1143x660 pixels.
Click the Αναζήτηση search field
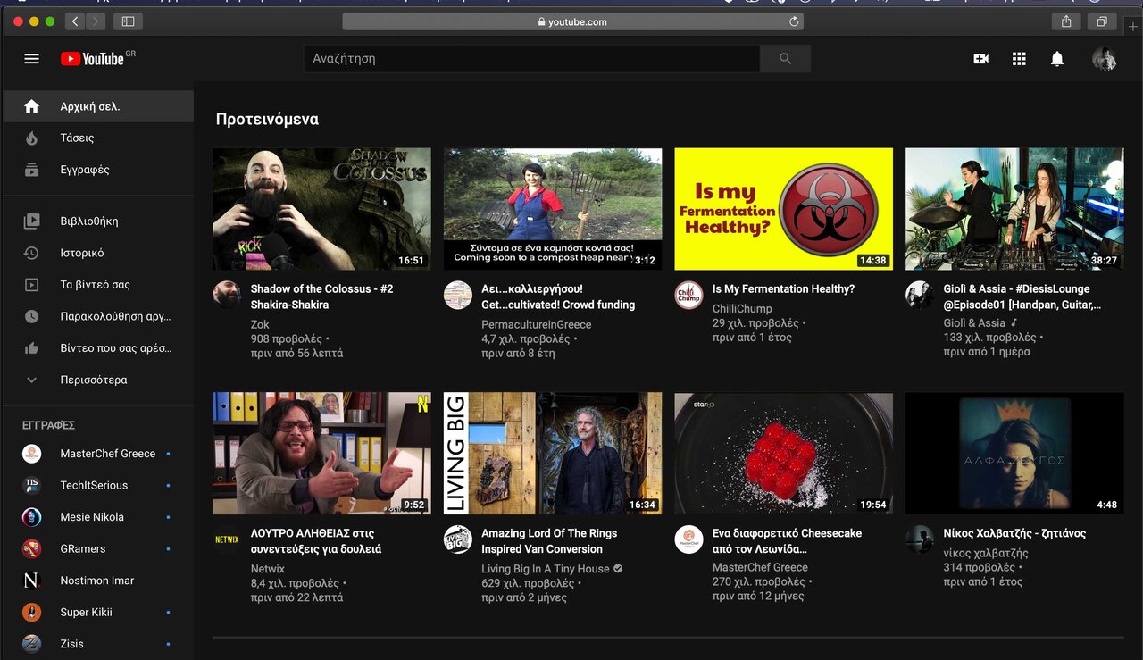531,59
